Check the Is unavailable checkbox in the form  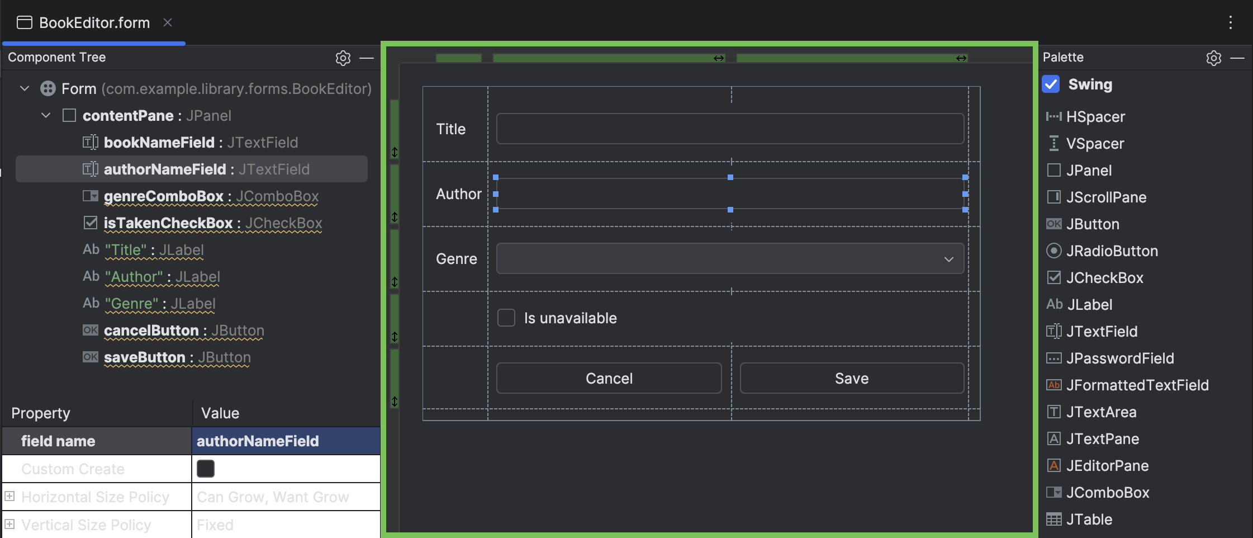506,317
